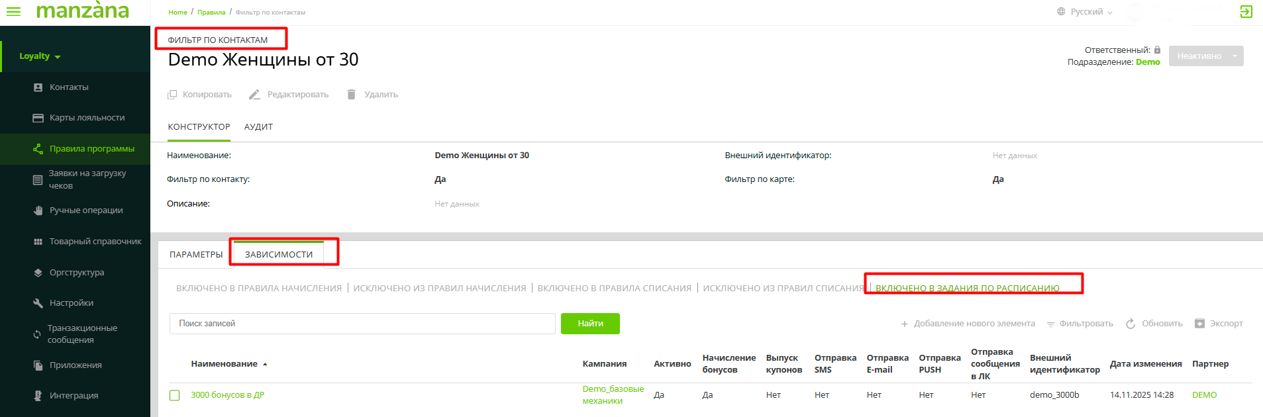Click the Экспорт export icon

tap(1199, 324)
